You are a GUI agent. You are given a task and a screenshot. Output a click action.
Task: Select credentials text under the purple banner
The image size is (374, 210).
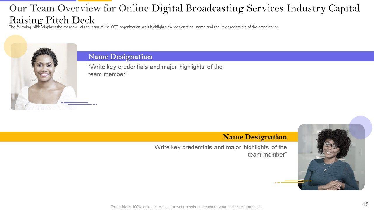(155, 70)
